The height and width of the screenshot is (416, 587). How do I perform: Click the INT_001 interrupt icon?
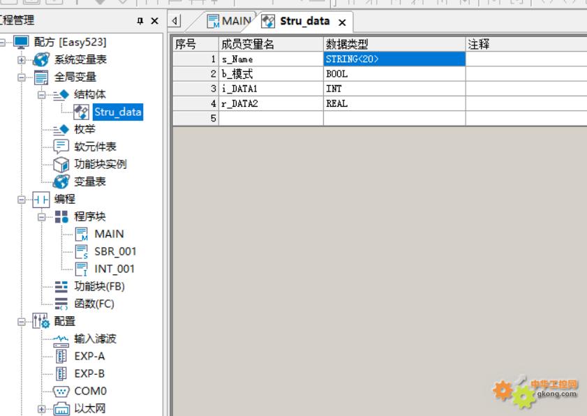81,269
